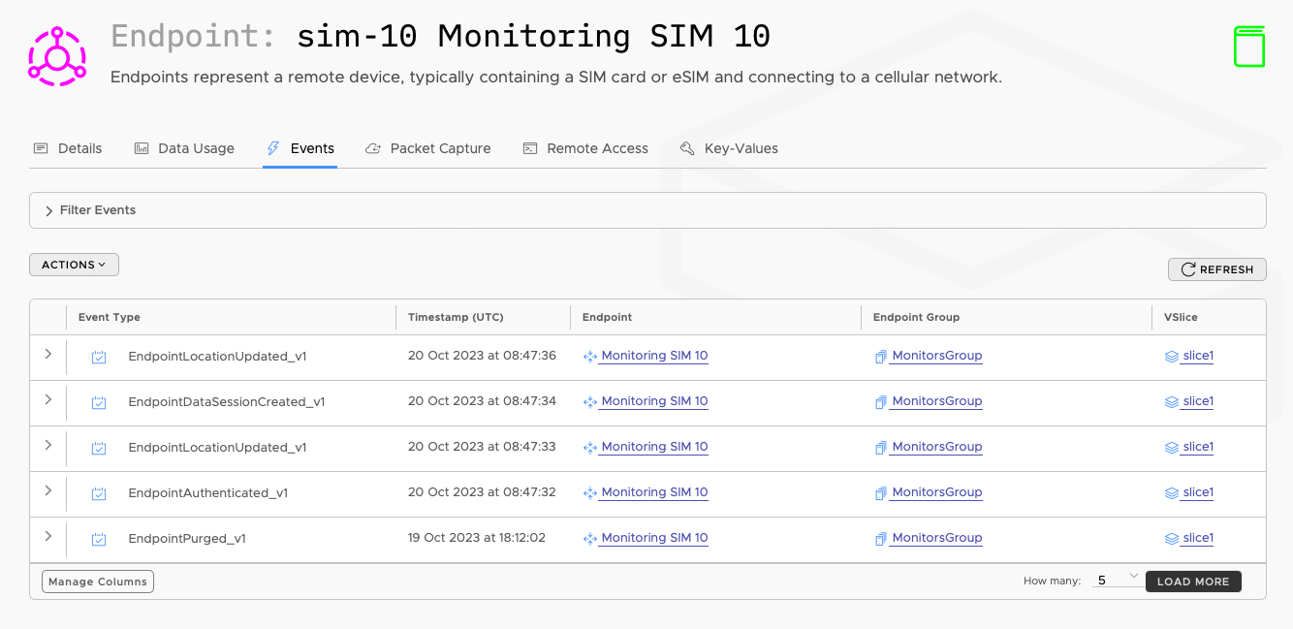Switch to the Data Usage tab
This screenshot has width=1293, height=629.
[184, 148]
